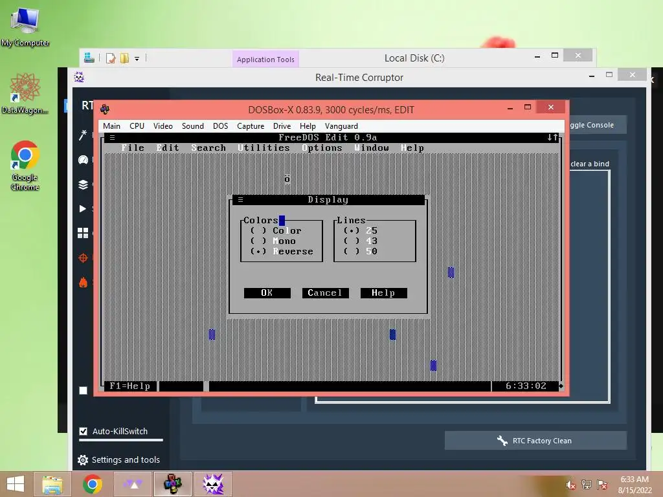
Task: Open DOSBox-X Capture menu
Action: (x=251, y=126)
